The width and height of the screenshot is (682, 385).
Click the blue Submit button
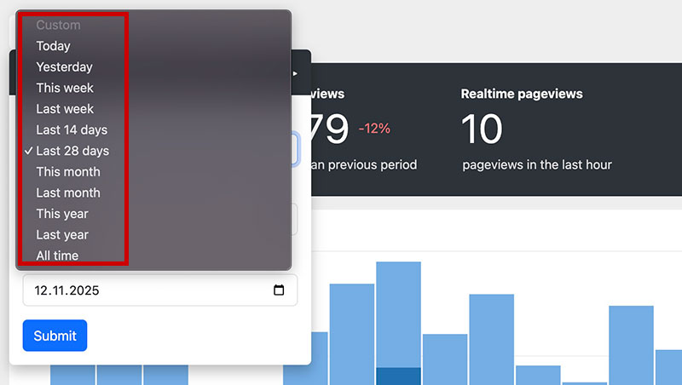tap(55, 336)
